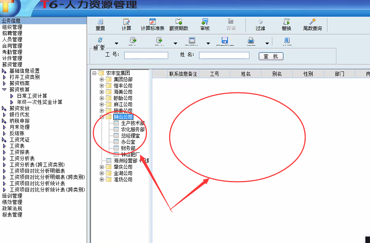Click the 别名 column header
370x243 pixels.
click(277, 74)
